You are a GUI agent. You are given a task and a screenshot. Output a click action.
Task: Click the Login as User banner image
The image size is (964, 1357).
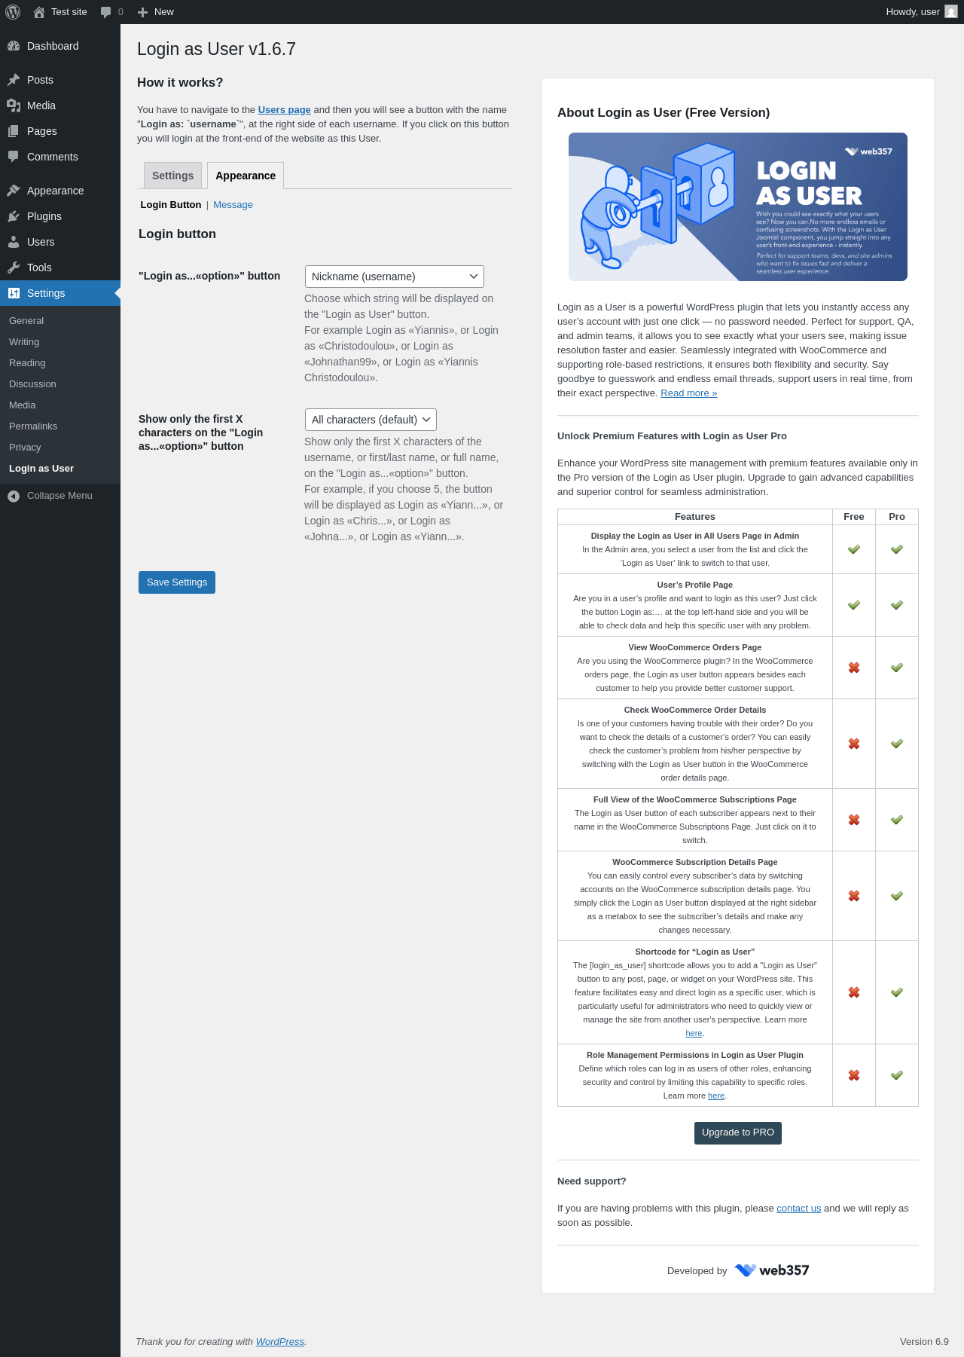pyautogui.click(x=738, y=207)
